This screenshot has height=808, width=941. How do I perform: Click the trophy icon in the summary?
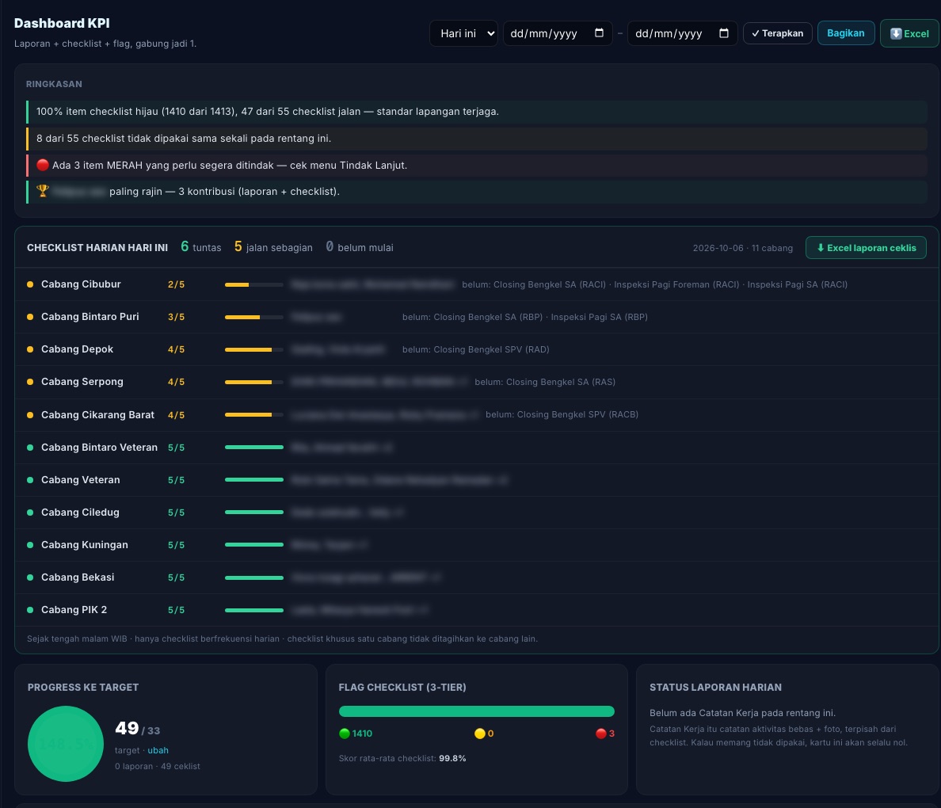pyautogui.click(x=43, y=191)
